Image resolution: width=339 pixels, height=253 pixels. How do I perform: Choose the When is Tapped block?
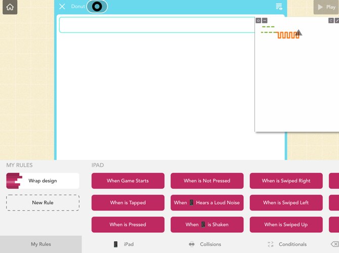(128, 202)
